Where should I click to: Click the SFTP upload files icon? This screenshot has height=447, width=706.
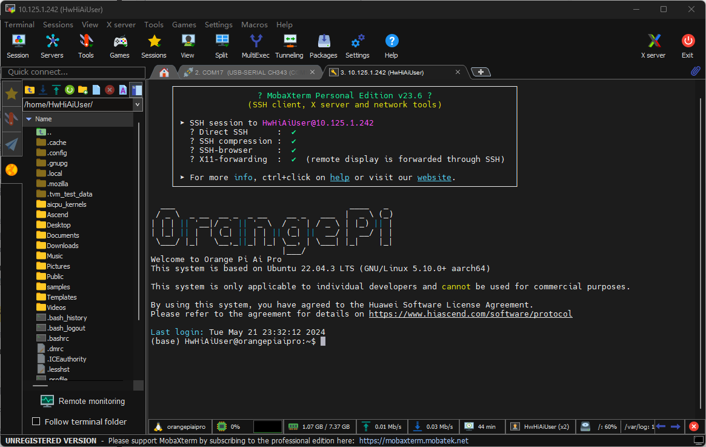coord(56,90)
